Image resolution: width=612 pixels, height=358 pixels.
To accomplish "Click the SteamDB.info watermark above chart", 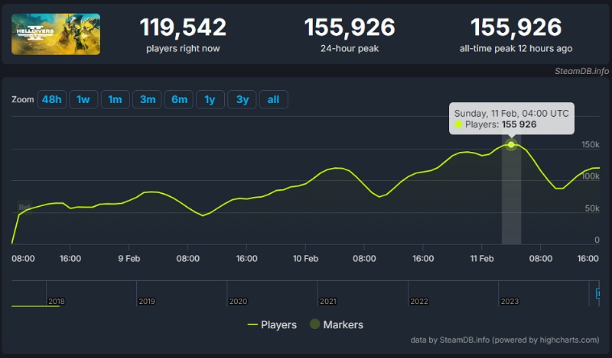I will 581,71.
